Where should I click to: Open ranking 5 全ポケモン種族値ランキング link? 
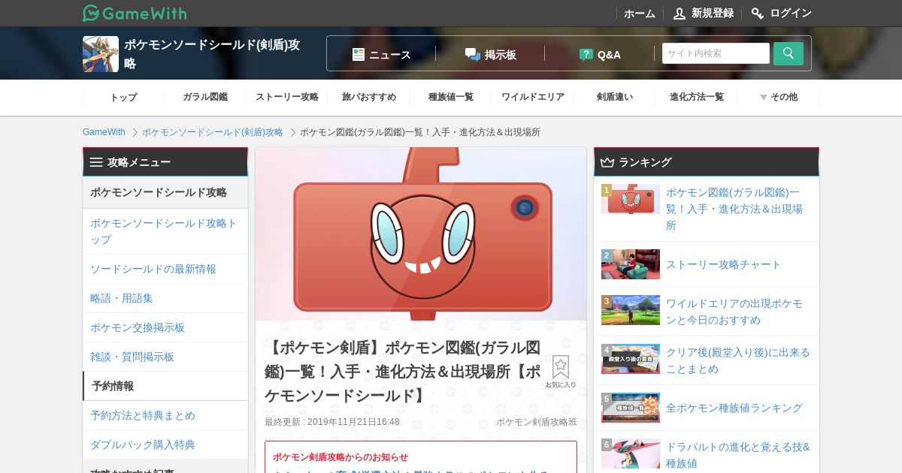coord(734,408)
